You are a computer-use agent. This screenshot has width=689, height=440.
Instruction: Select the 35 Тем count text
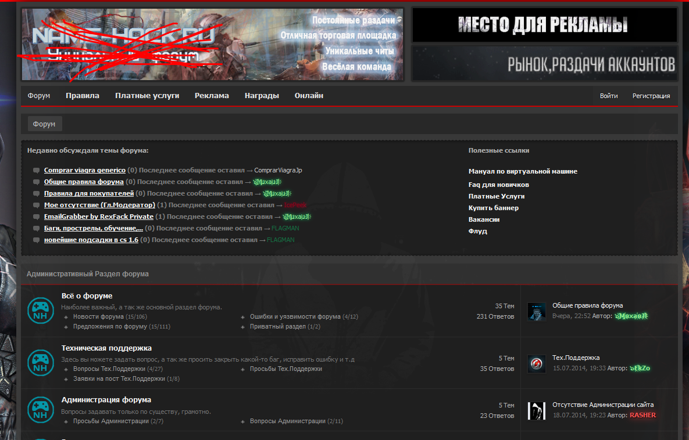coord(505,306)
